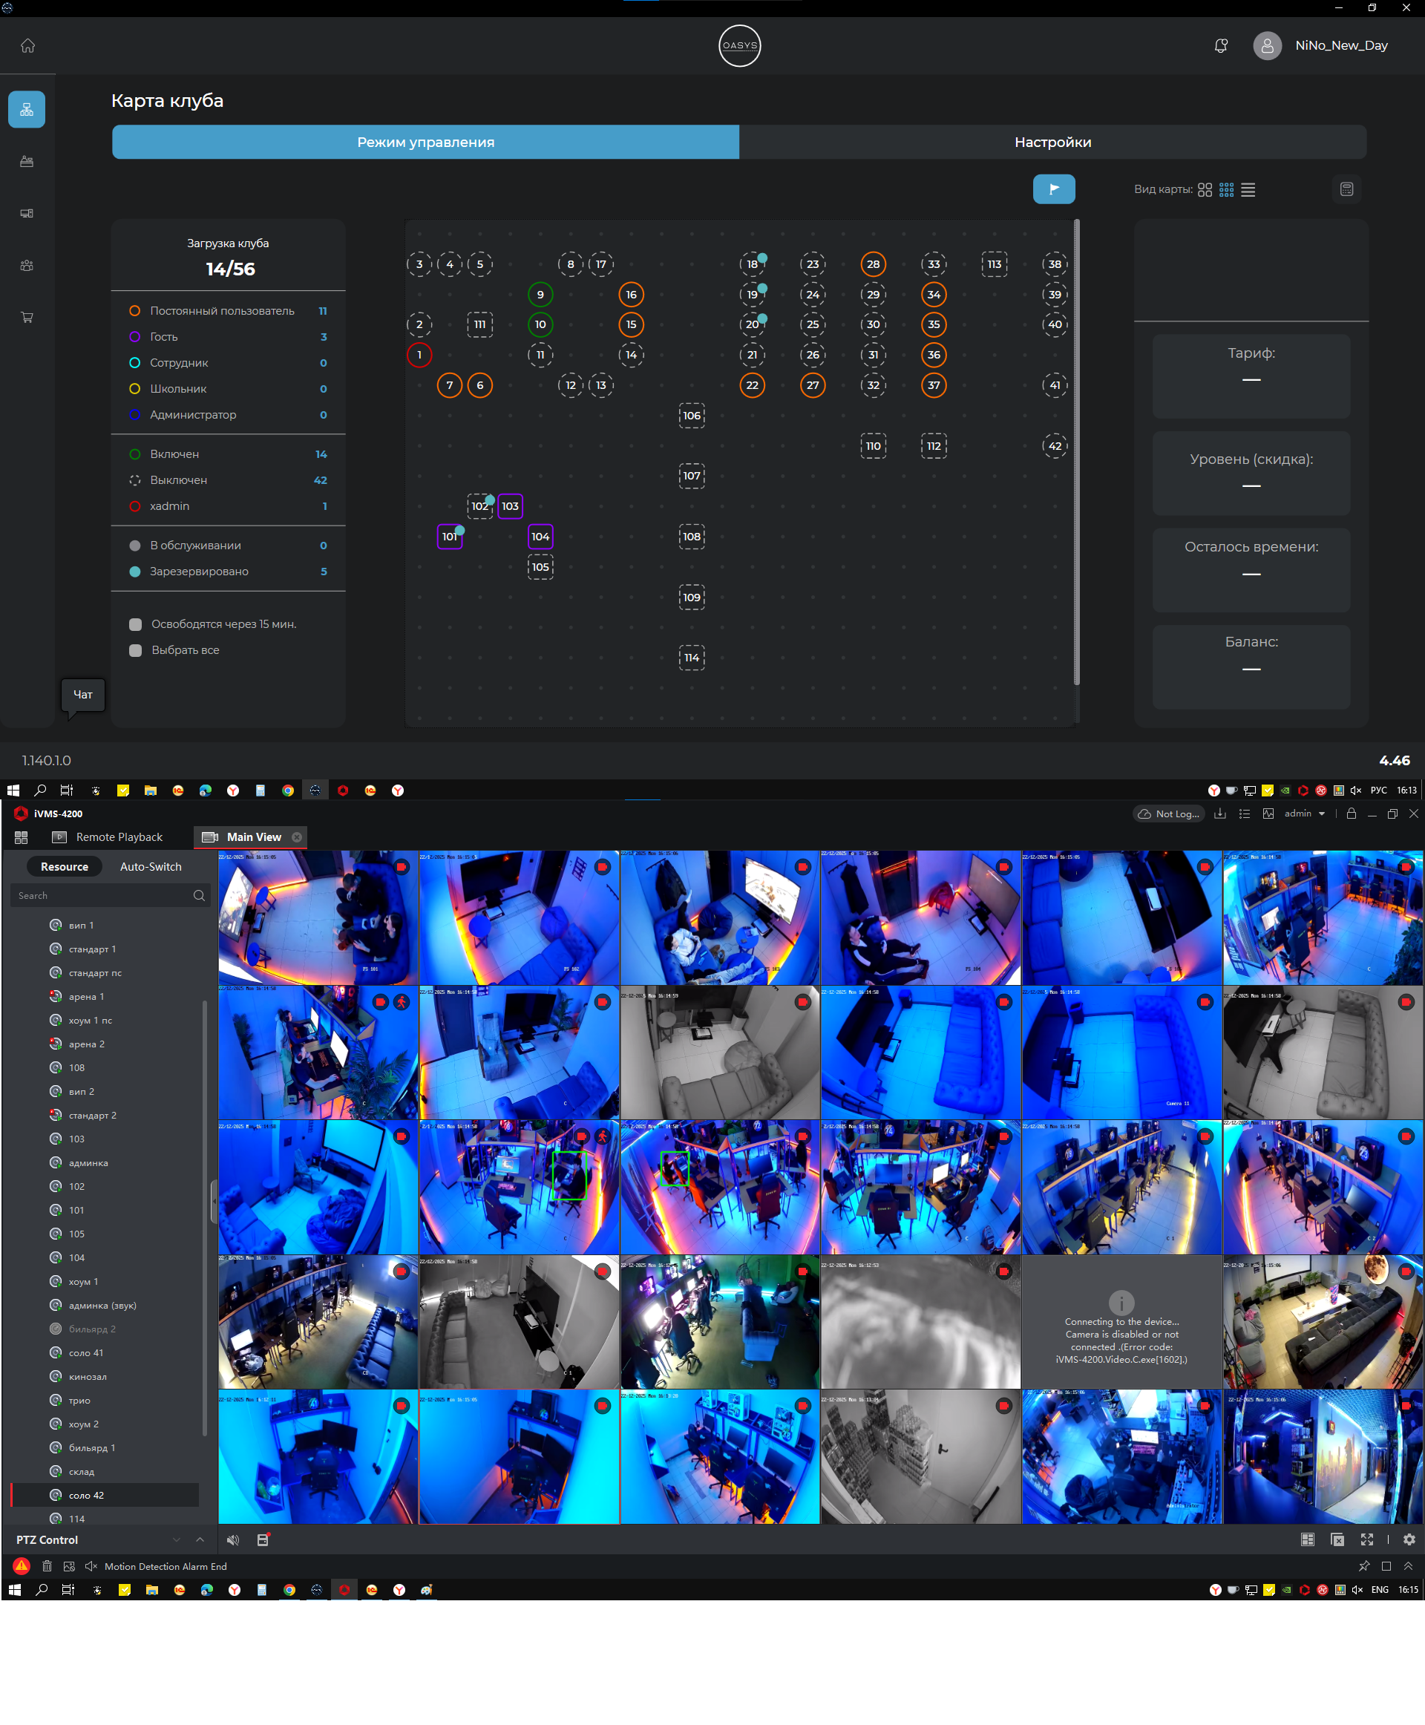The image size is (1425, 1725).
Task: Select large tiles map view icon
Action: coord(1204,190)
